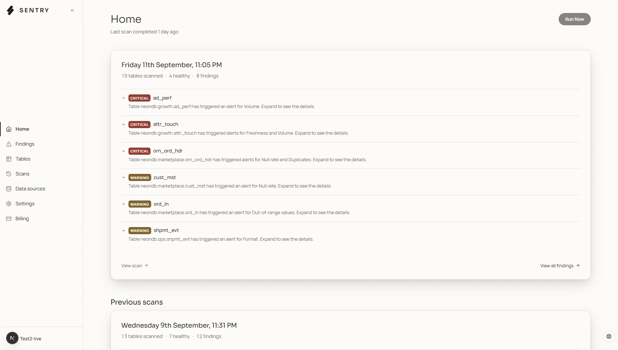Click the Run Now button
Screen dimensions: 618x350
click(x=574, y=19)
